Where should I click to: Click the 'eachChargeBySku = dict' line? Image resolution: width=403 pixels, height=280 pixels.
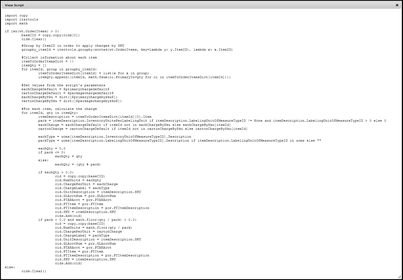[x=69, y=97]
